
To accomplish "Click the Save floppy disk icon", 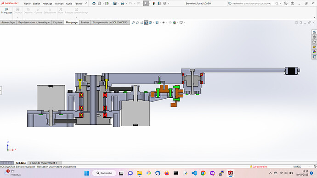I will (x=115, y=3).
